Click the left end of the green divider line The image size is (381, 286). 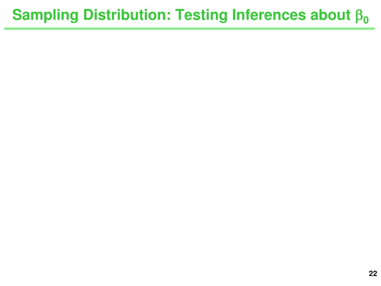tap(6, 29)
